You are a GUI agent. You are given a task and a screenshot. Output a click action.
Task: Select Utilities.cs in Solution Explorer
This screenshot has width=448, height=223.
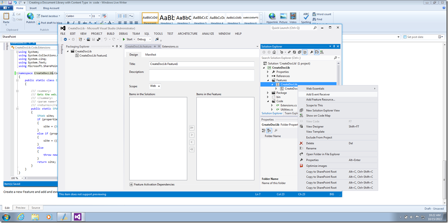click(287, 109)
